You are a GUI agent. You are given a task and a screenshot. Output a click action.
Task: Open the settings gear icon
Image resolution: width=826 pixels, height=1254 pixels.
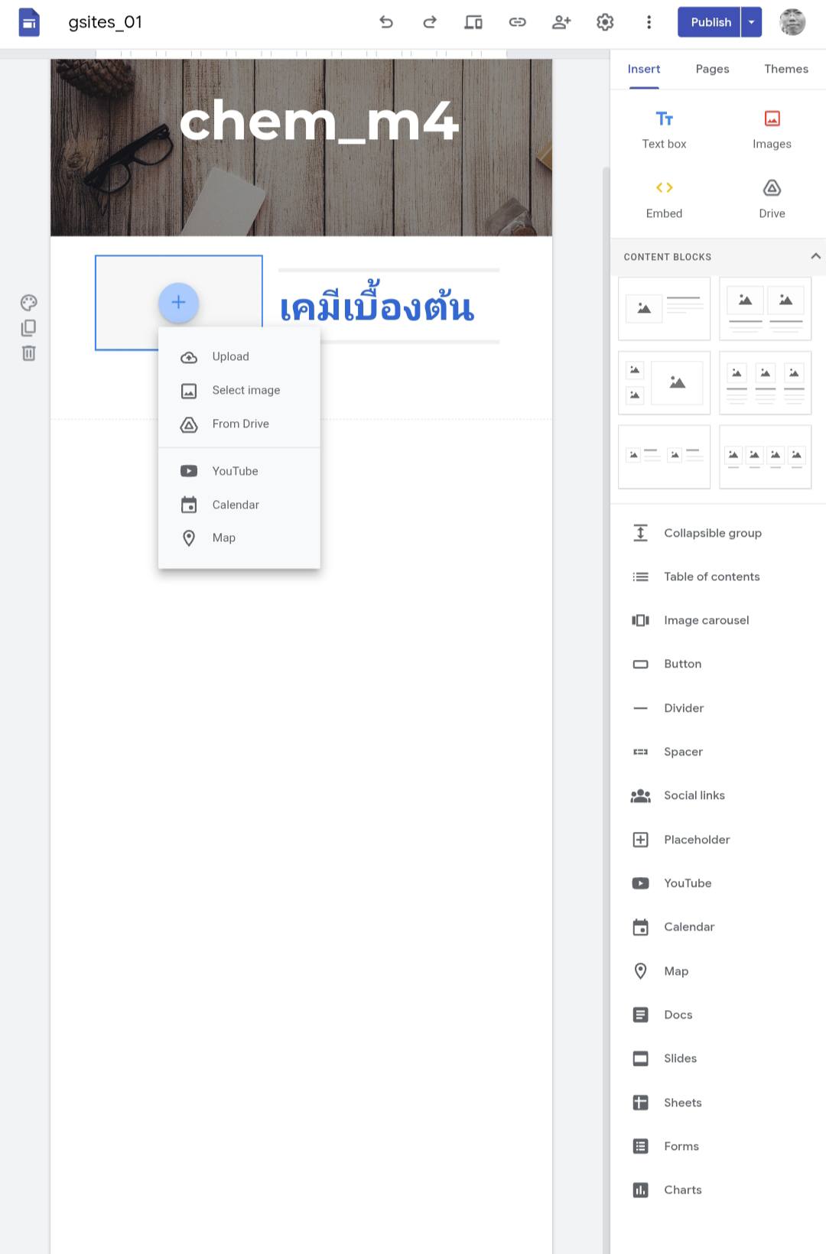(605, 22)
